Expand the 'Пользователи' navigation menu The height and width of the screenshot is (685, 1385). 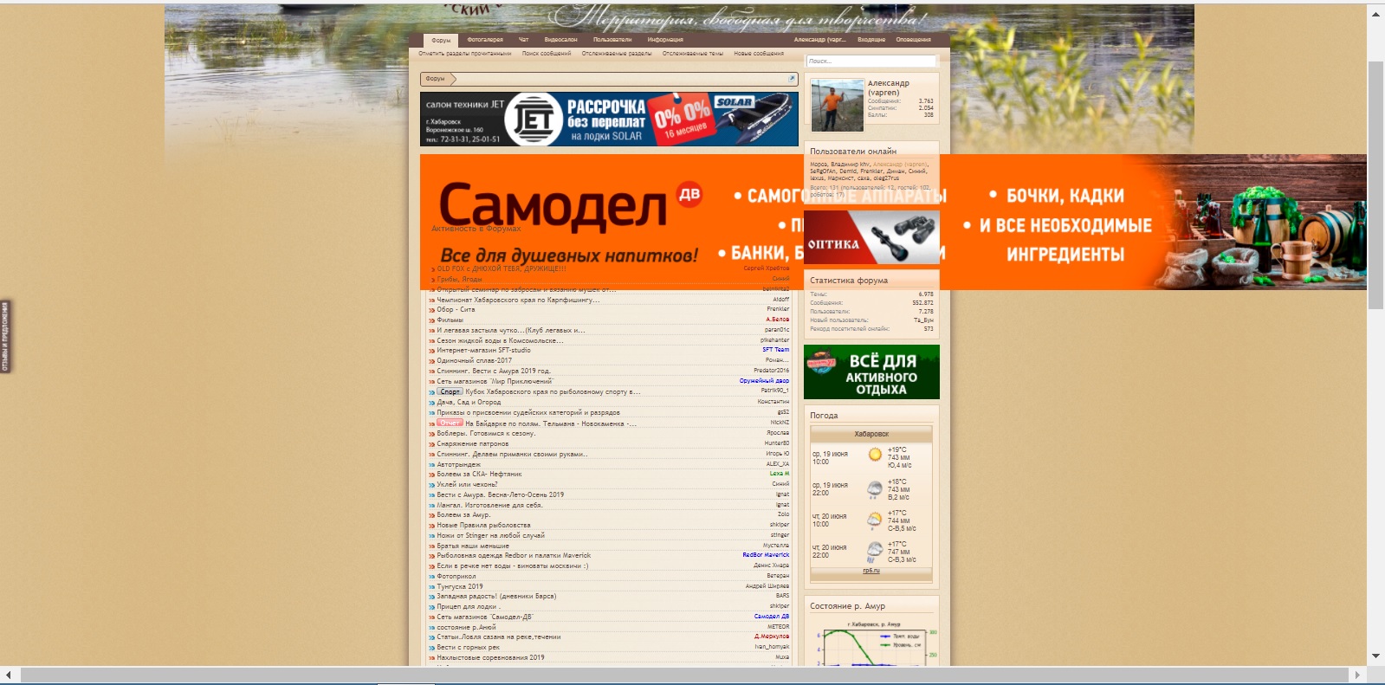click(x=612, y=40)
